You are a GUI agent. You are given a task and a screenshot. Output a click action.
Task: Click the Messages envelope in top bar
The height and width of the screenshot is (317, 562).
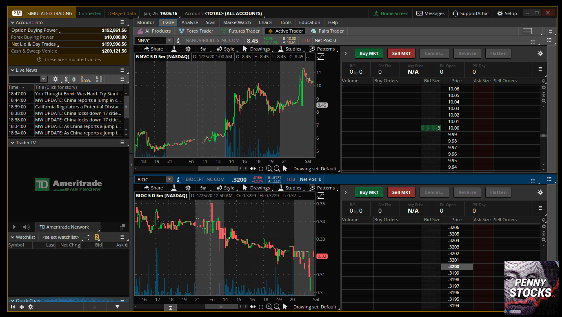[x=430, y=13]
